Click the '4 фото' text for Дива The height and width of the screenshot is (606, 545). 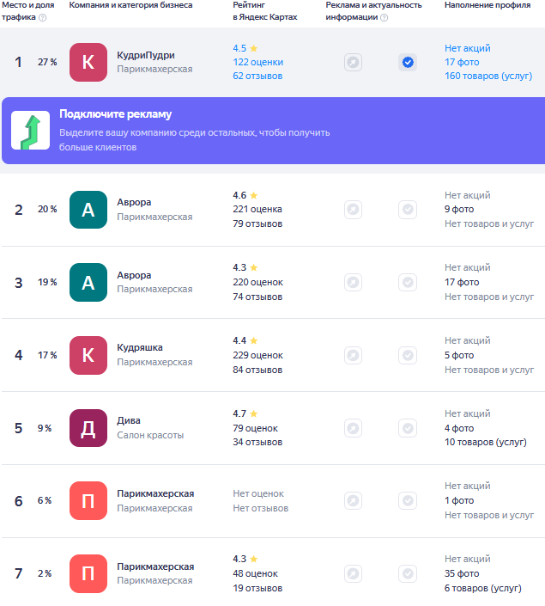(x=459, y=428)
